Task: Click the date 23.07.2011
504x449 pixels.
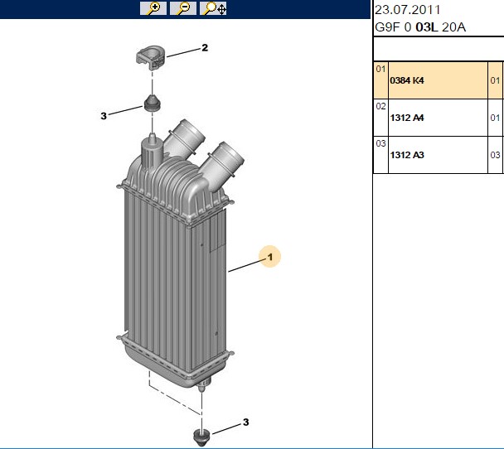Action: 408,10
